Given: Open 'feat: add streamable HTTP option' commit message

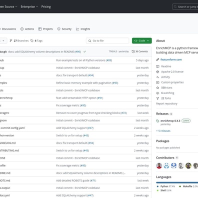Looking at the screenshot, I should [x=76, y=98].
